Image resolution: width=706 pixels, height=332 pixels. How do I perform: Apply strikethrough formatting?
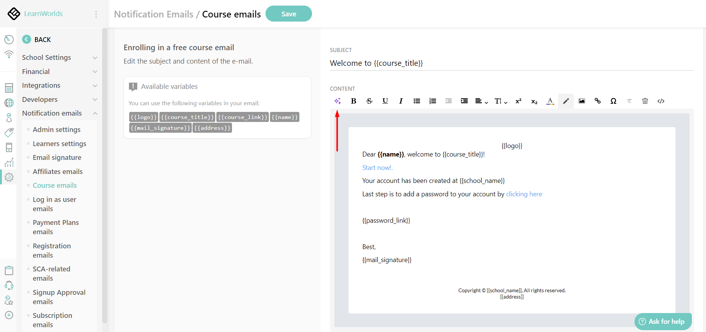369,101
